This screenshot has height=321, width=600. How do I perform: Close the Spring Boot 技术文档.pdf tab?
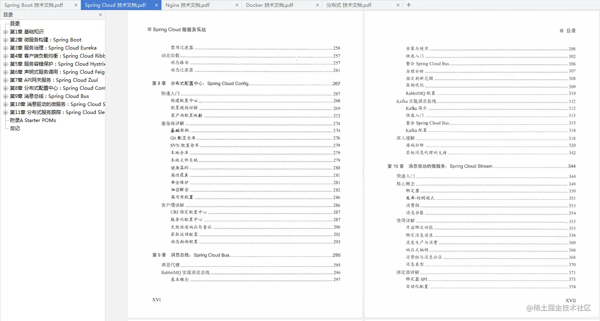[76, 5]
